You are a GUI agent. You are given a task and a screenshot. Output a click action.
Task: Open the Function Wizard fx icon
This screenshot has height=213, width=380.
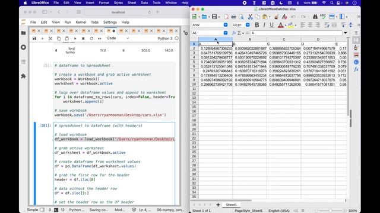(x=234, y=33)
